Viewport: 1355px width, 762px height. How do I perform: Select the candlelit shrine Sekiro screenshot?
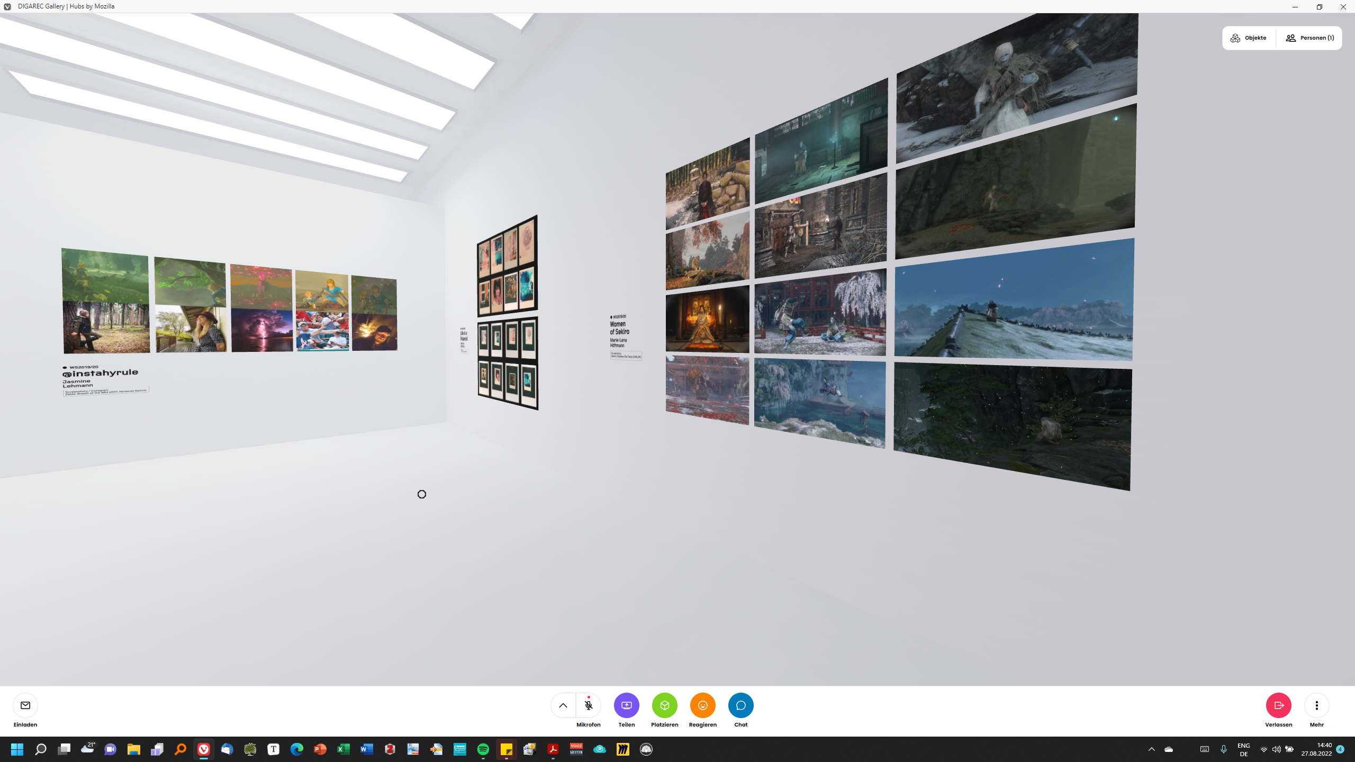pos(708,319)
